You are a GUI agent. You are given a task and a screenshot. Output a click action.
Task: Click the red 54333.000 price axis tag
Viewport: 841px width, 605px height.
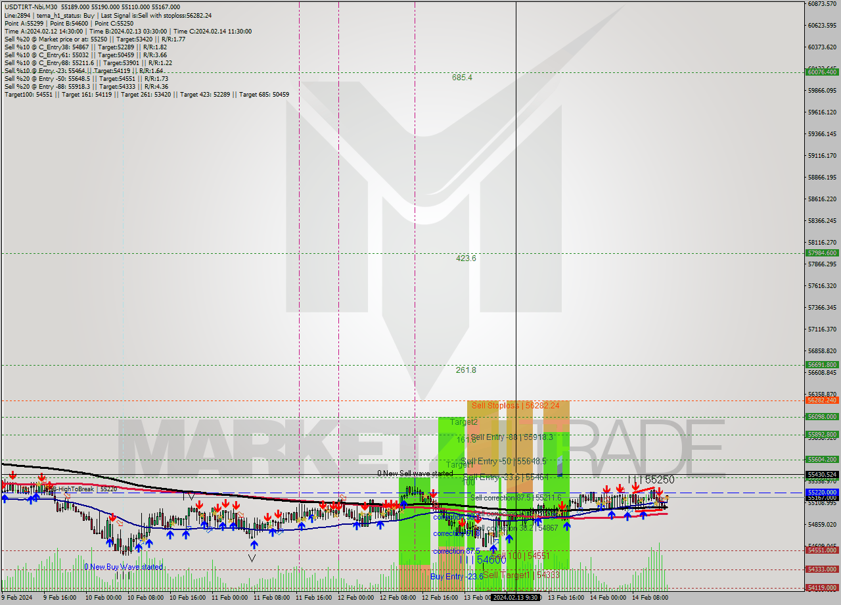pyautogui.click(x=822, y=569)
